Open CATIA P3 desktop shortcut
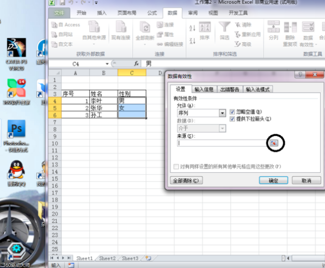Image resolution: width=325 pixels, height=268 pixels. pos(16,54)
